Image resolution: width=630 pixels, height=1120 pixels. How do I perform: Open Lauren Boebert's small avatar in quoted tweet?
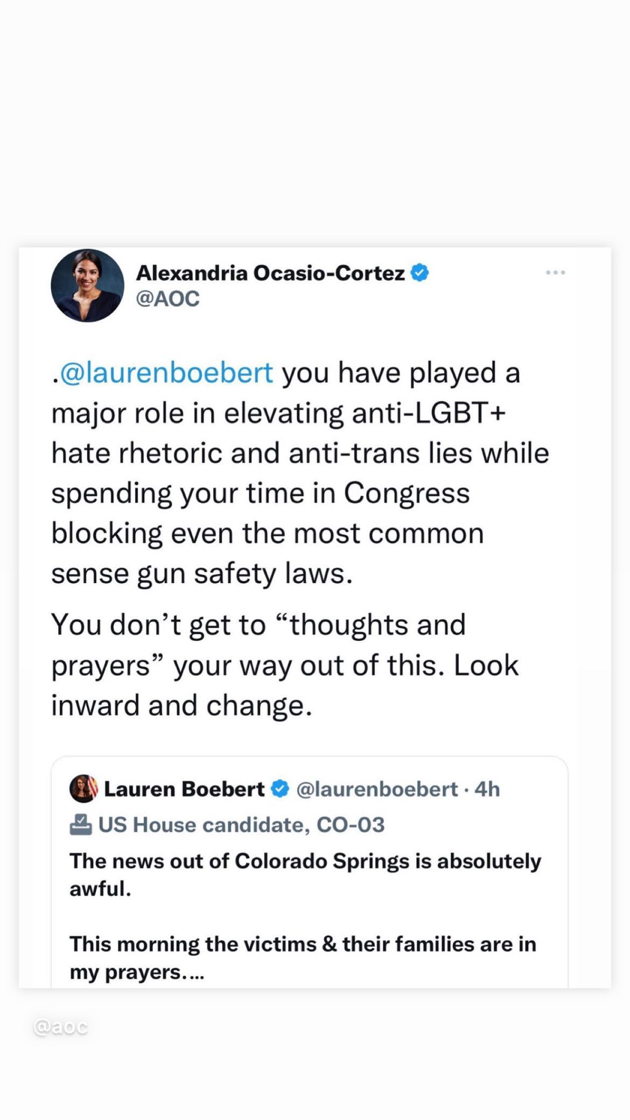(x=84, y=789)
